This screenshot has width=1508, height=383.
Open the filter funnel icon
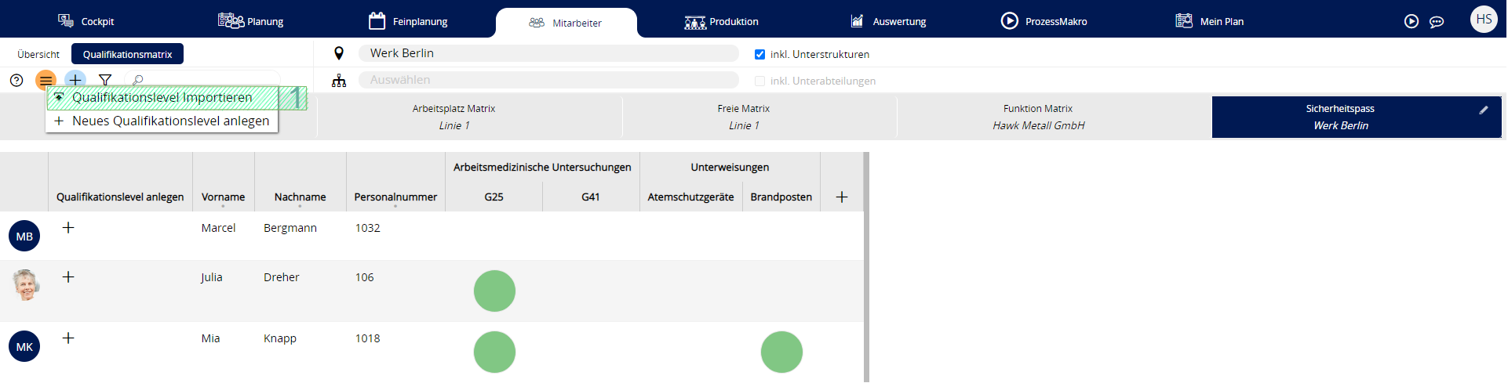(105, 80)
